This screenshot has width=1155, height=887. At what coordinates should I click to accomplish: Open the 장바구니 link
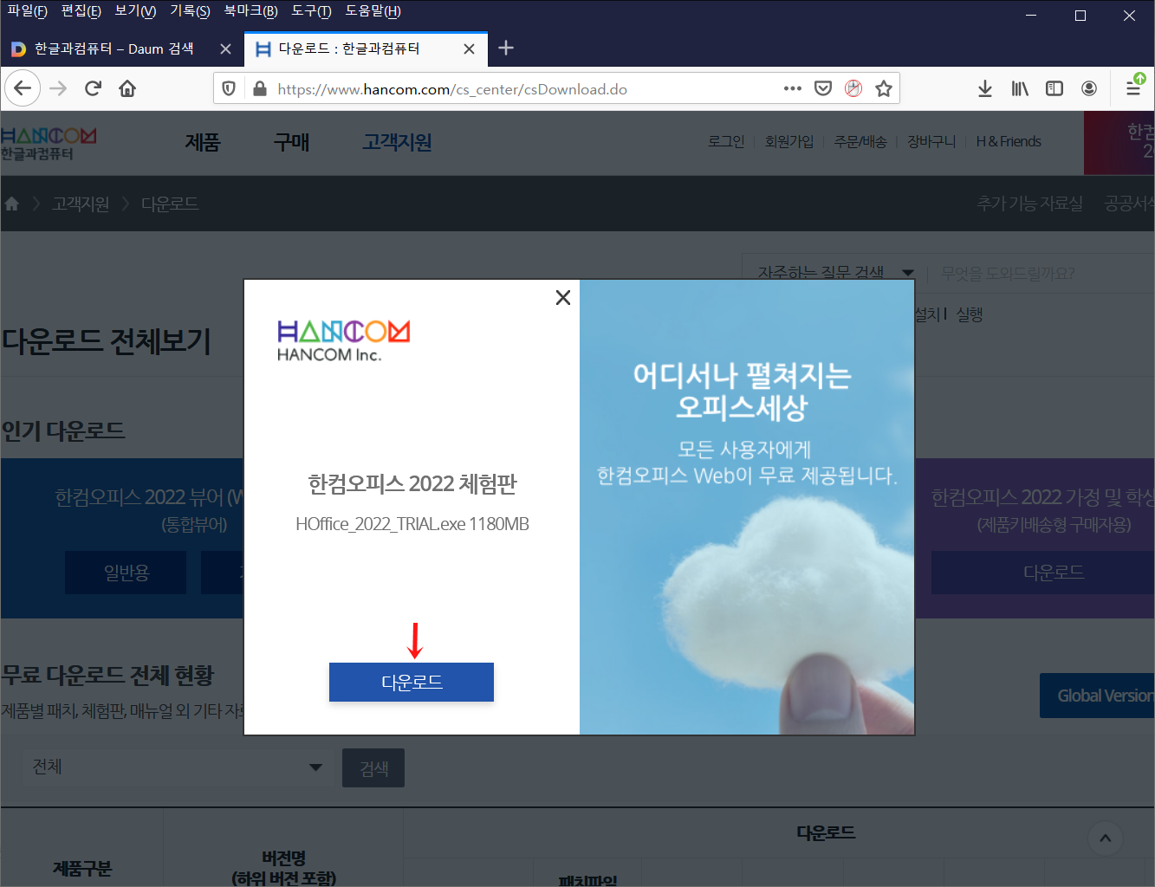point(931,141)
